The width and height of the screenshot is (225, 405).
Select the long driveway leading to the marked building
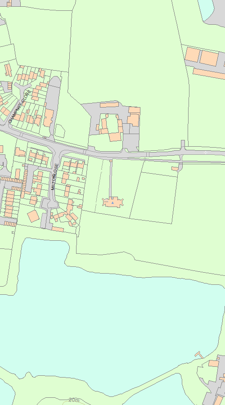click(111, 179)
